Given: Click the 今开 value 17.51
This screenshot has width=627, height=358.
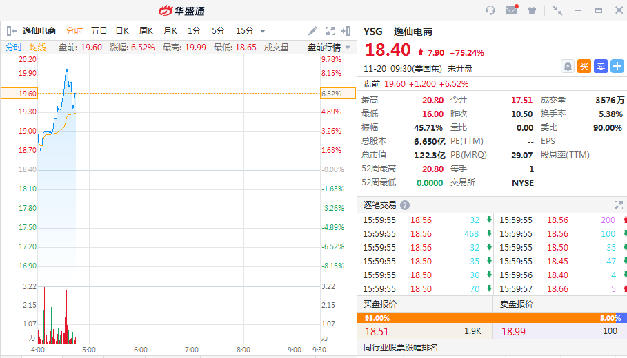Looking at the screenshot, I should tap(522, 101).
